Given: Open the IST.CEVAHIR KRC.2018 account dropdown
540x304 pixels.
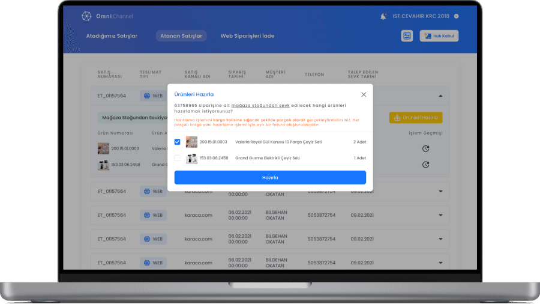Looking at the screenshot, I should [x=457, y=16].
